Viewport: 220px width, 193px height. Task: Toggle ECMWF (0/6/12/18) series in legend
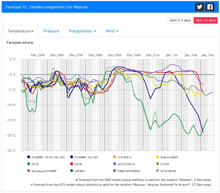46,157
